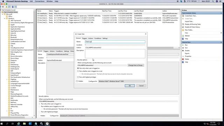The height and width of the screenshot is (126, 224).
Task: Expand the Flighting folder node
Action: pyautogui.click(x=7, y=79)
